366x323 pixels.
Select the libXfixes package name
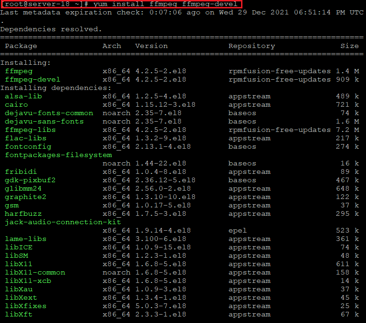pos(26,306)
